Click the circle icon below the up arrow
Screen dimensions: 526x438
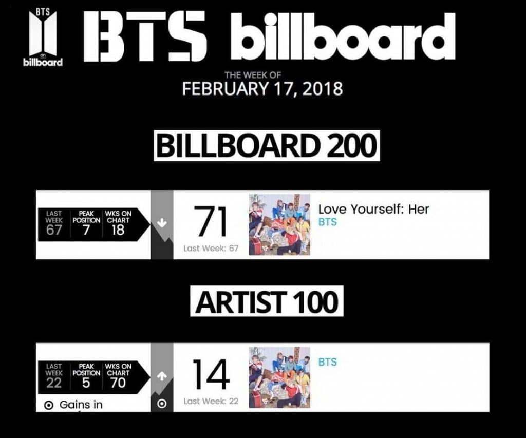click(x=162, y=404)
